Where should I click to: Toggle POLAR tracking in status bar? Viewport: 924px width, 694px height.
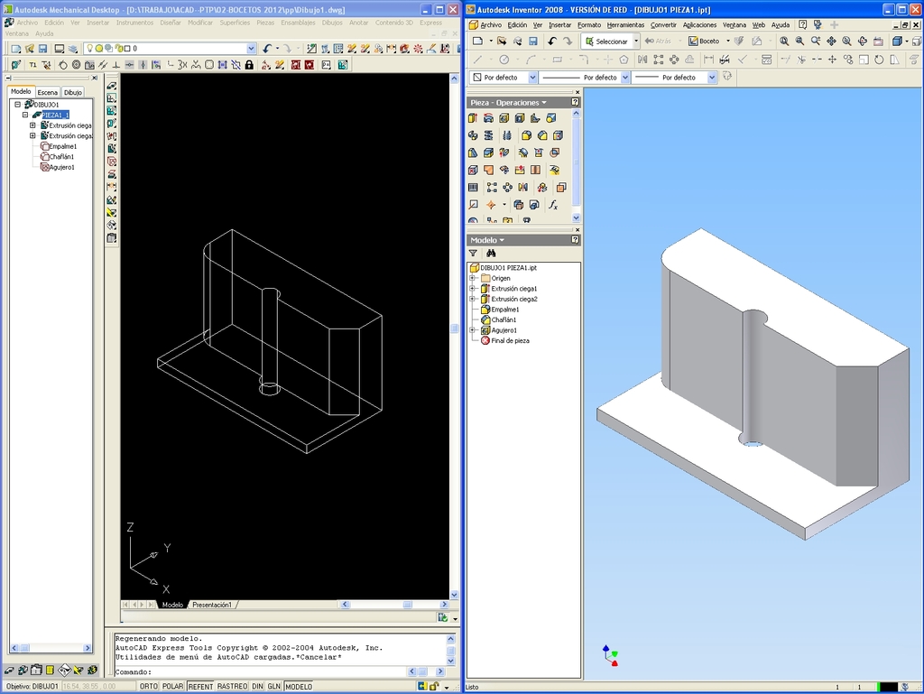pos(172,687)
